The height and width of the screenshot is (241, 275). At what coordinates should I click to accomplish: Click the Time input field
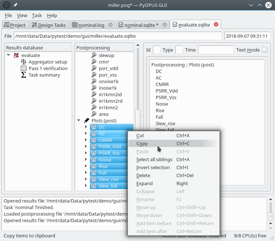216,50
